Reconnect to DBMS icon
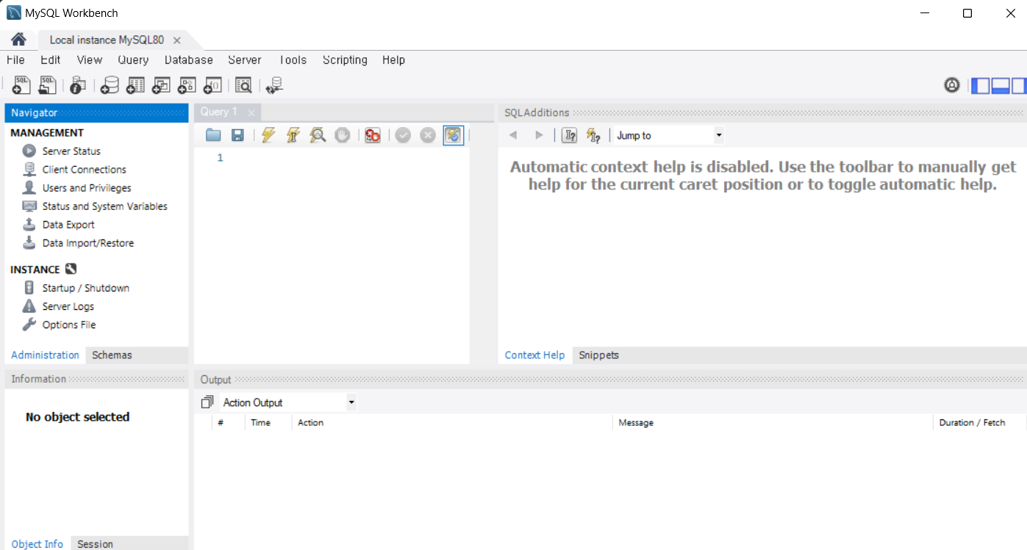The height and width of the screenshot is (550, 1027). [x=274, y=86]
